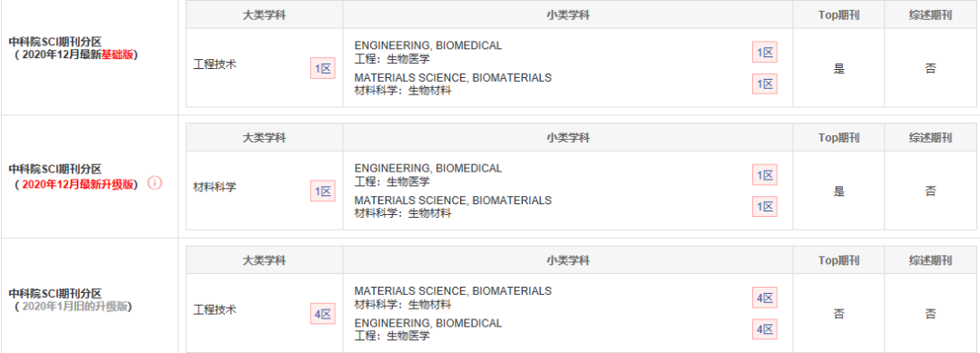Click 1区 badge next to 工程技术 in first table
The width and height of the screenshot is (980, 353).
pos(323,68)
